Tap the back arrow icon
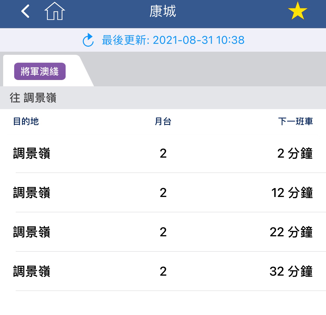The image size is (326, 315). [25, 12]
